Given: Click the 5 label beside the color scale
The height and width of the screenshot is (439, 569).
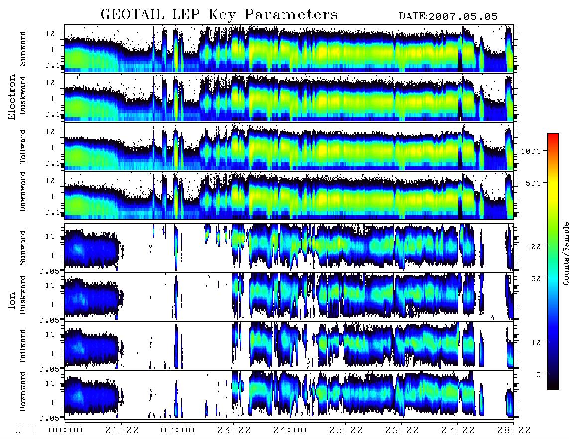Looking at the screenshot, I should pos(538,375).
